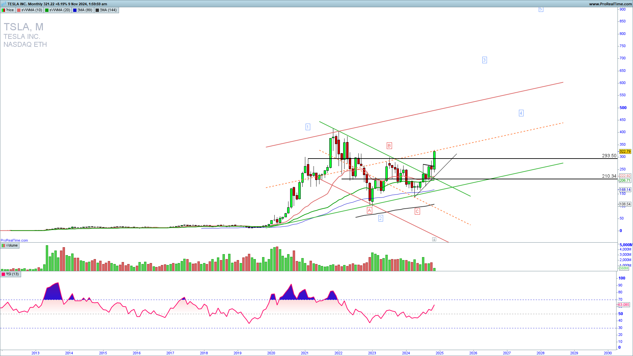633x356 pixels.
Task: Select the blue wave label 1
Action: 308,127
